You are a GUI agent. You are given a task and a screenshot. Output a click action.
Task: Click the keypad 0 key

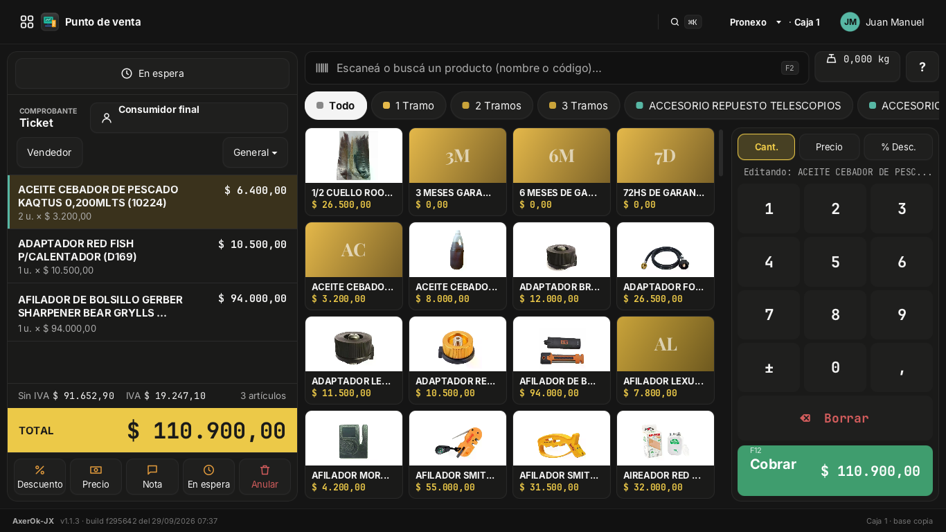[x=835, y=368]
